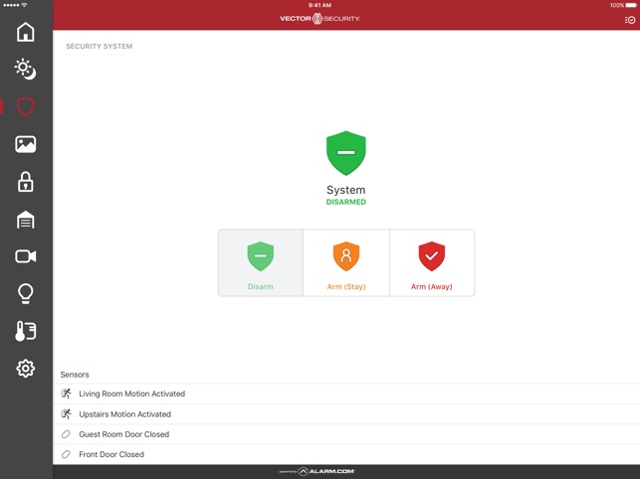Tap the large green System status shield
Viewport: 640px width, 479px height.
tap(346, 153)
